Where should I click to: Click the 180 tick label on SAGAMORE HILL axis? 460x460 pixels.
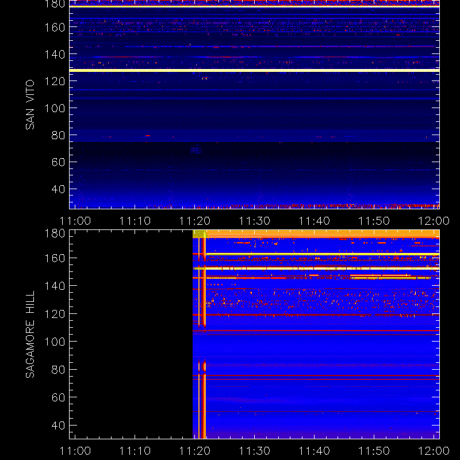click(x=55, y=233)
